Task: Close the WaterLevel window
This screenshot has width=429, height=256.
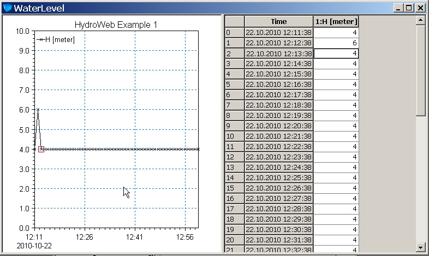Action: tap(421, 8)
